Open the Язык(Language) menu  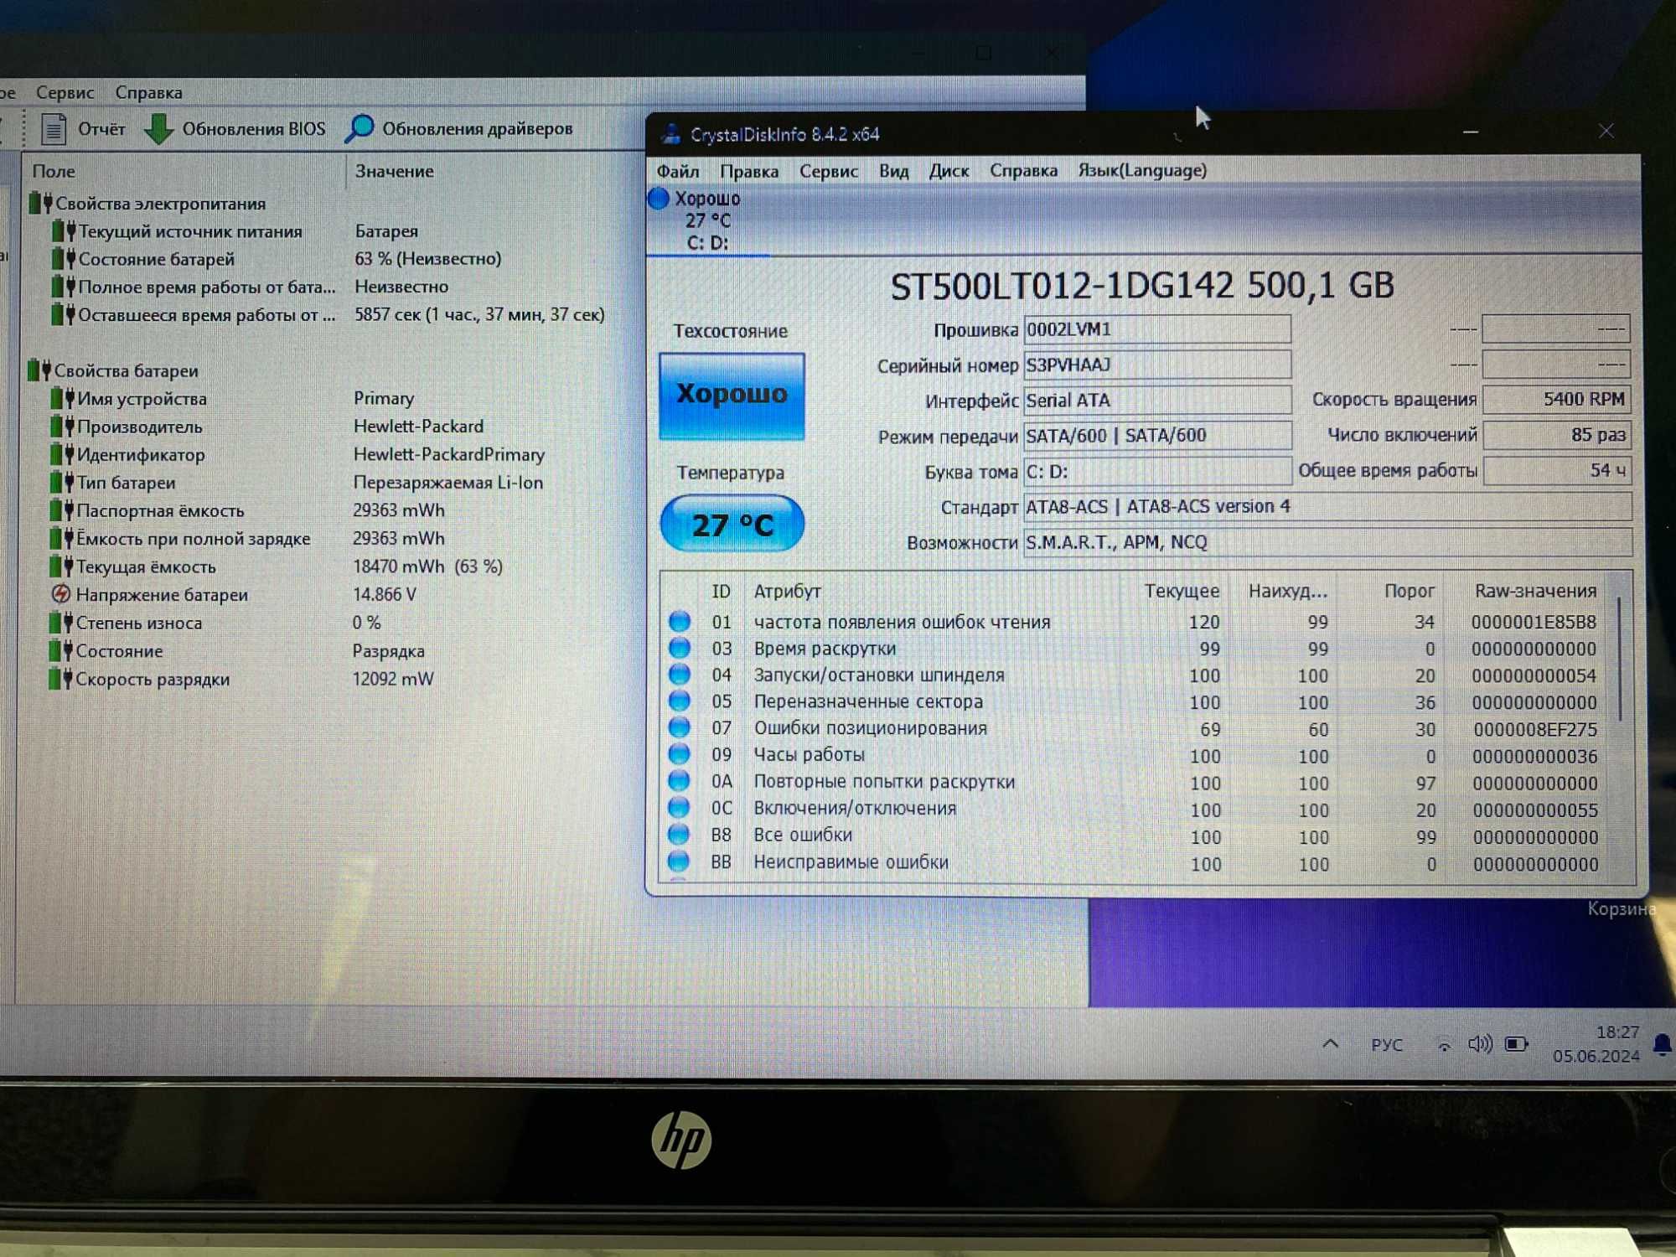coord(1142,170)
